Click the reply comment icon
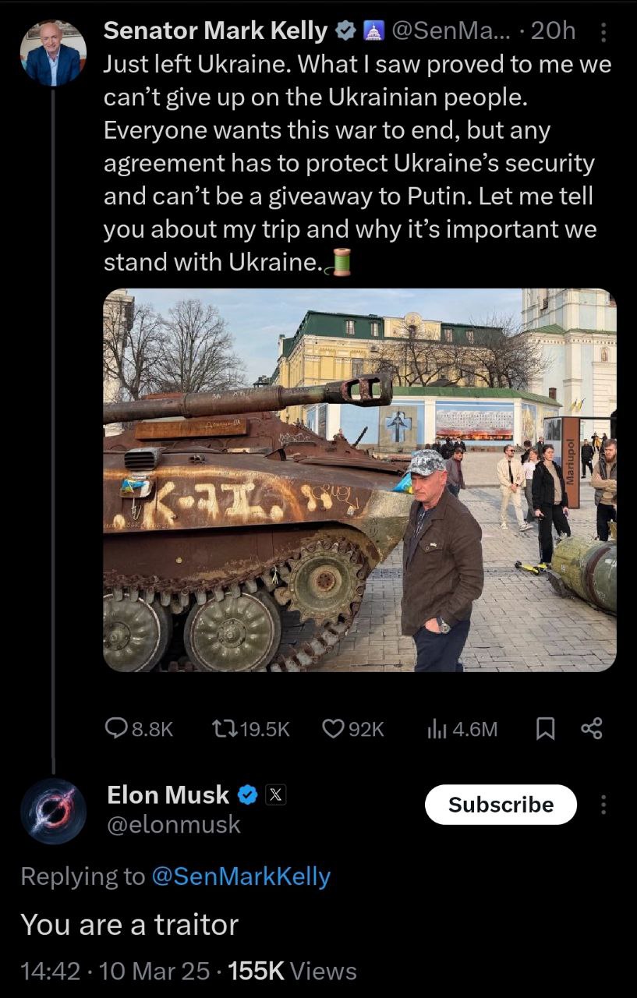The width and height of the screenshot is (637, 998). 116,728
